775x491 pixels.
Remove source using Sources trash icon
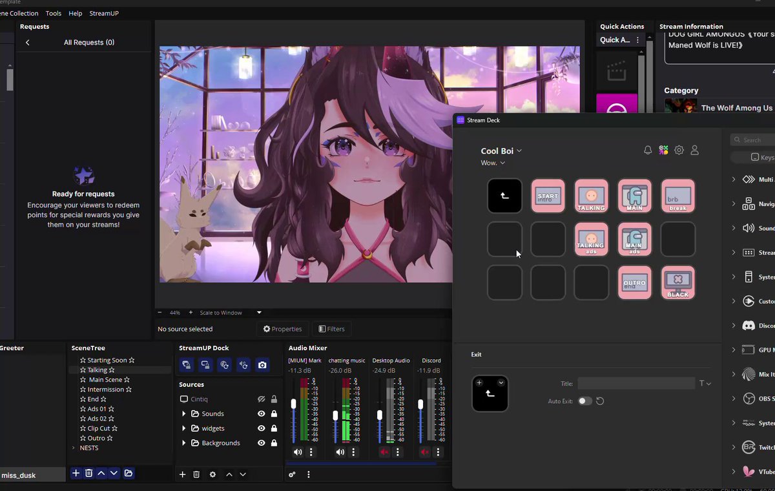click(196, 474)
